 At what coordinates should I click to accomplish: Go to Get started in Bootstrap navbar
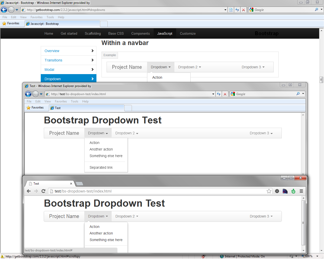point(69,33)
